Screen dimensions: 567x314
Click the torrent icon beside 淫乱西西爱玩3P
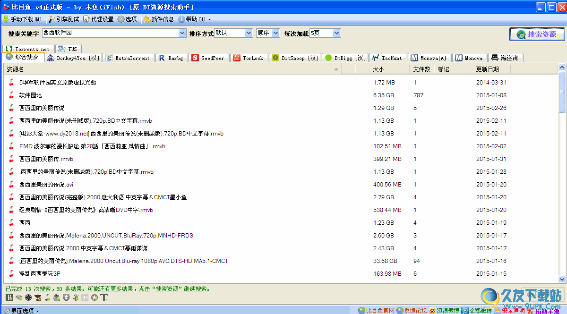coord(11,274)
